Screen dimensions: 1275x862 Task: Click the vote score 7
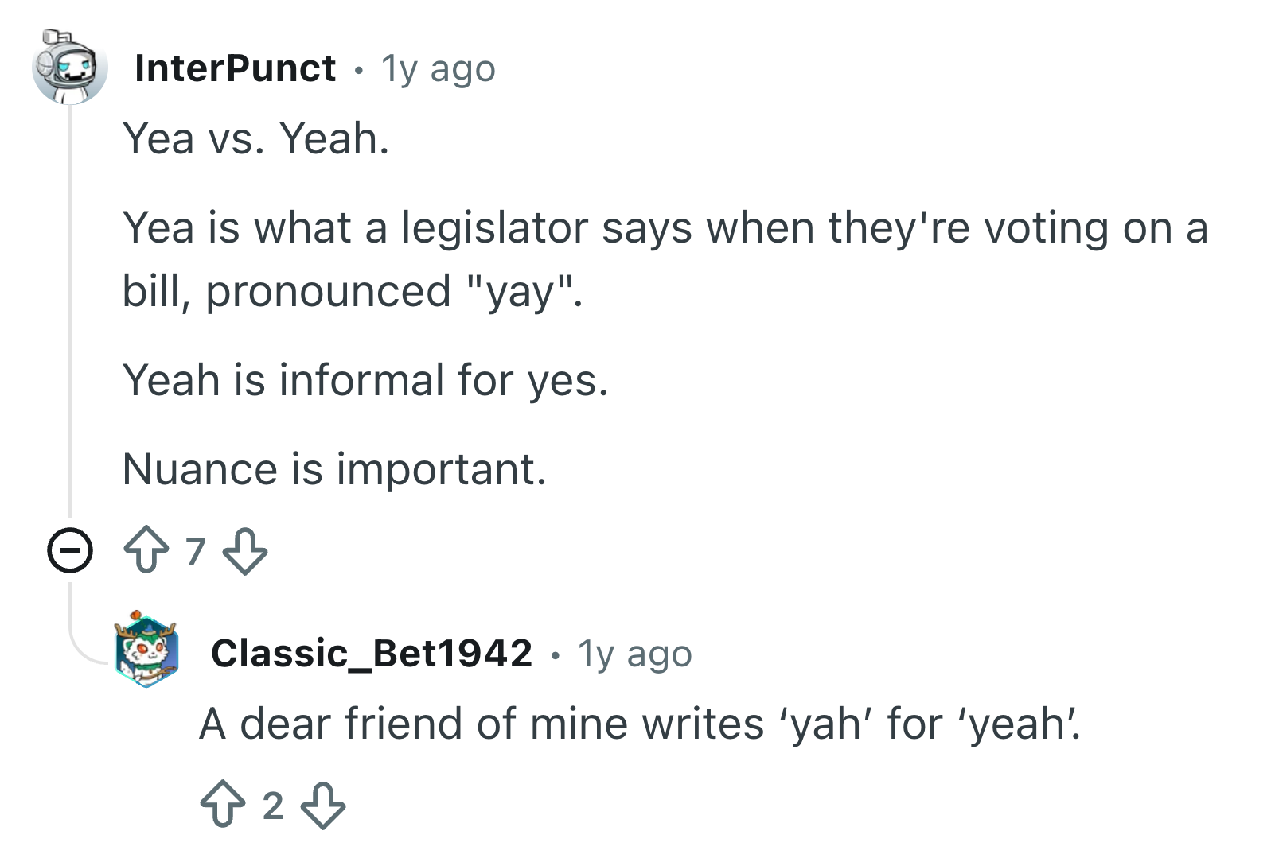tap(196, 551)
